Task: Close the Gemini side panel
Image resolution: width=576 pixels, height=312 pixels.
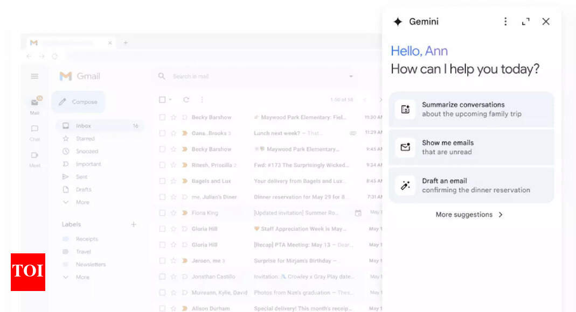Action: pos(546,22)
